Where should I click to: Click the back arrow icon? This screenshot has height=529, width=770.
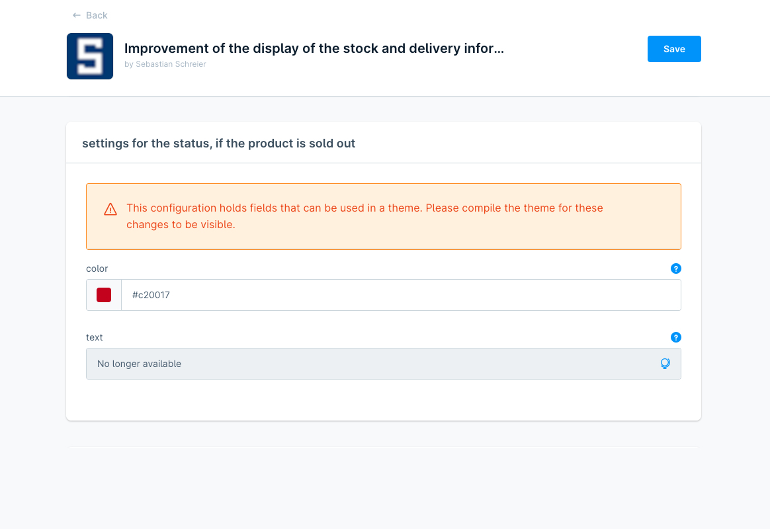click(x=77, y=15)
